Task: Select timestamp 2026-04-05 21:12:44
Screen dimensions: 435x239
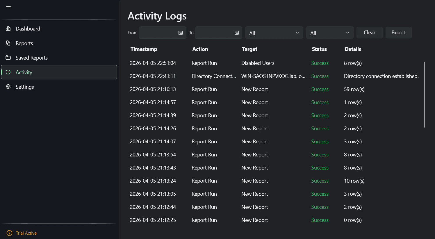Action: click(x=153, y=207)
